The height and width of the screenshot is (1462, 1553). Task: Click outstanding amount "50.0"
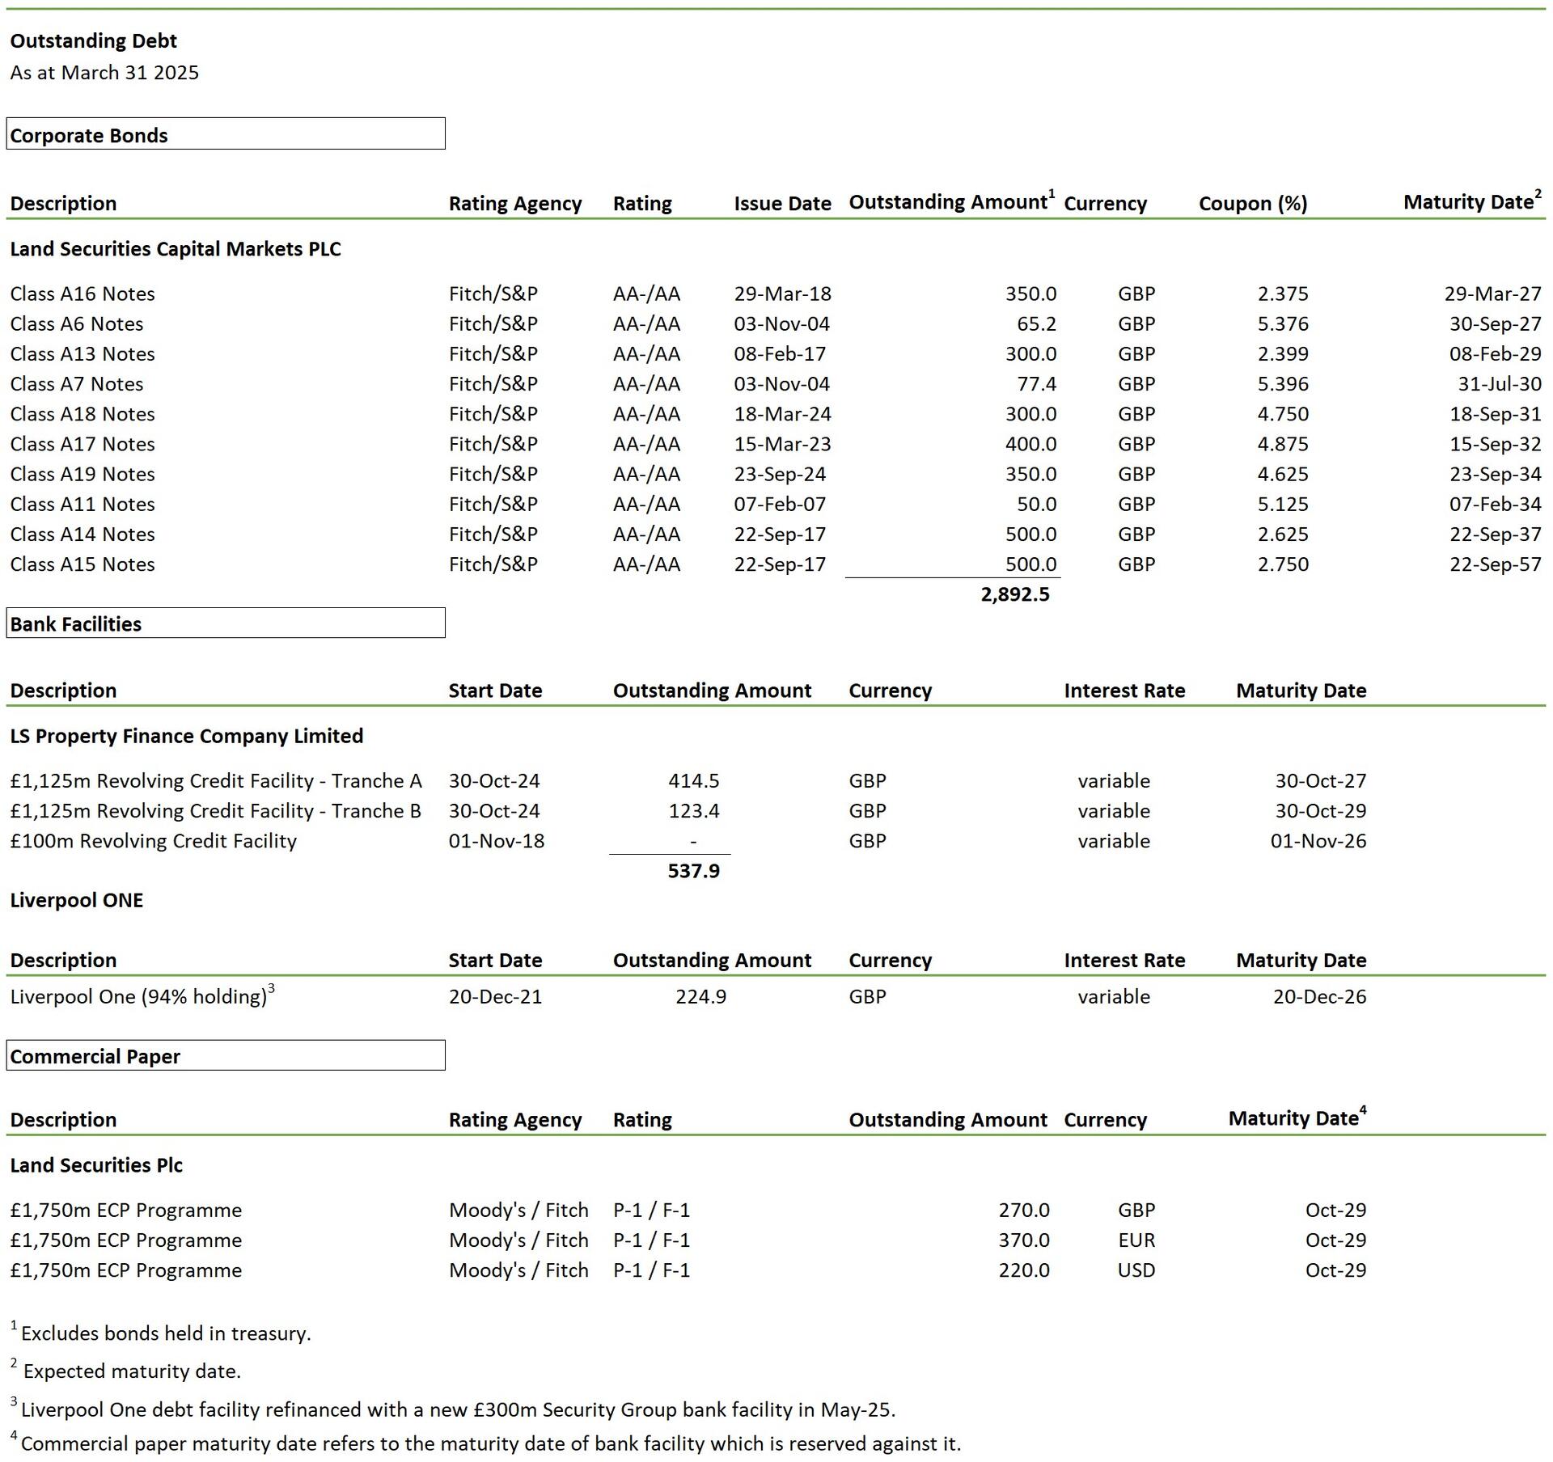click(1036, 504)
